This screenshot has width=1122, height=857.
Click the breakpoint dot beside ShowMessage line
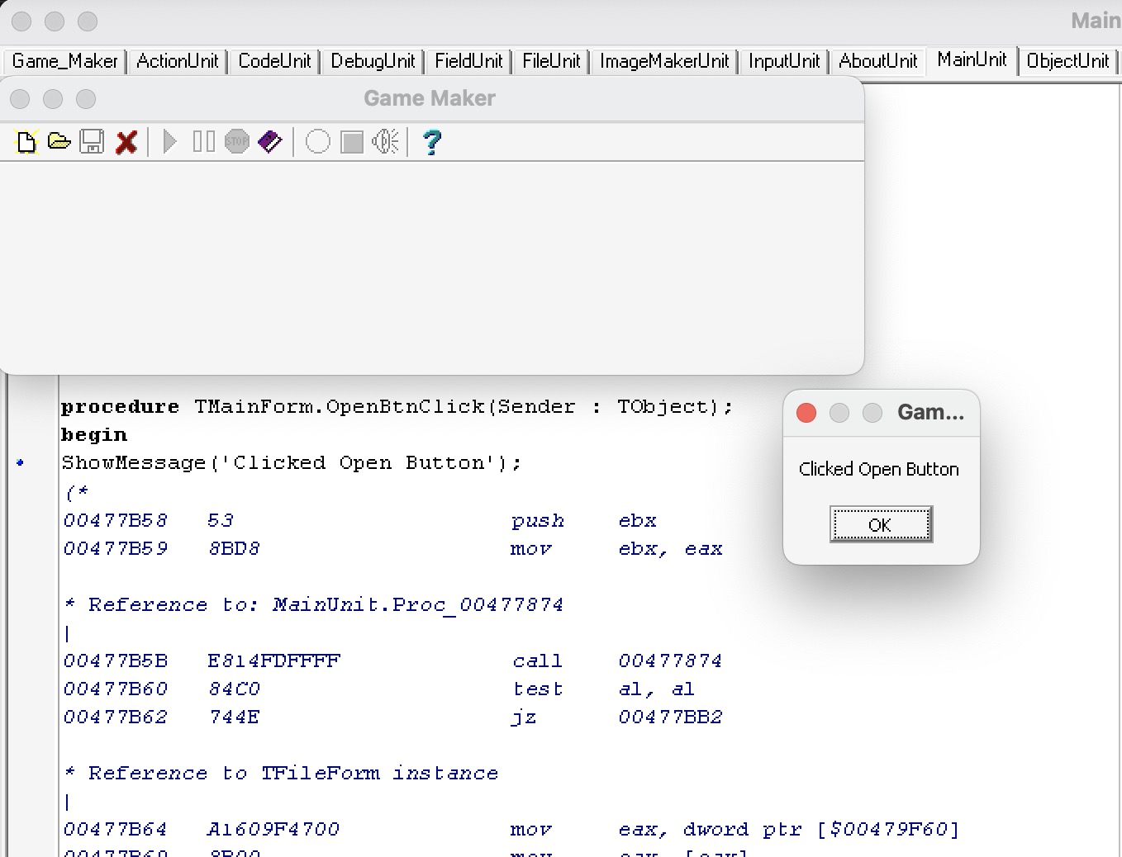(21, 463)
